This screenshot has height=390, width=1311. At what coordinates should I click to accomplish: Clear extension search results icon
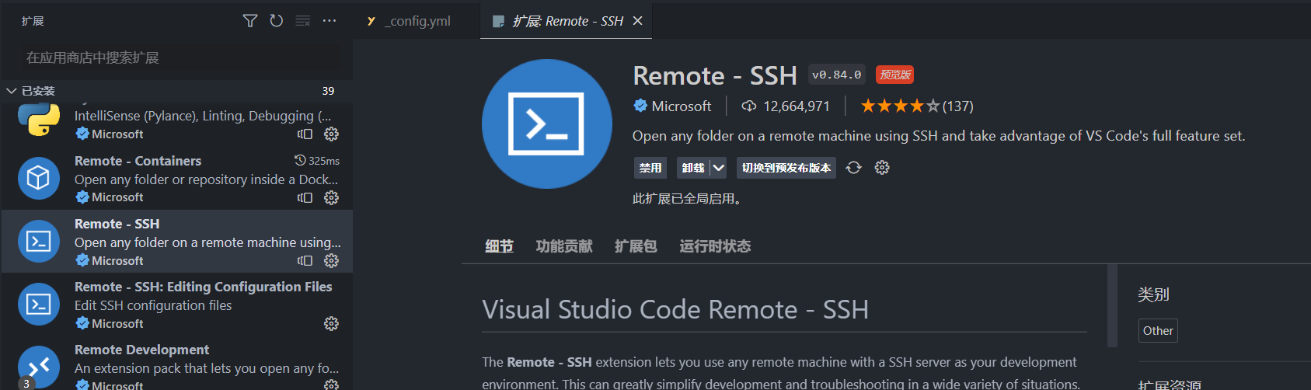tap(303, 21)
